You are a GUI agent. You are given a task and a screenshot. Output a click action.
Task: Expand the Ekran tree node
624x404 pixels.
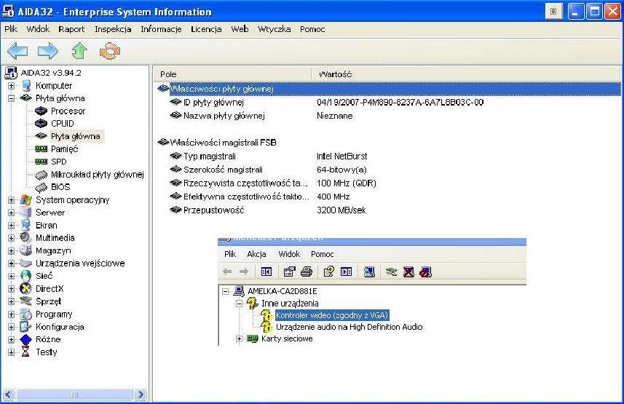(x=11, y=225)
